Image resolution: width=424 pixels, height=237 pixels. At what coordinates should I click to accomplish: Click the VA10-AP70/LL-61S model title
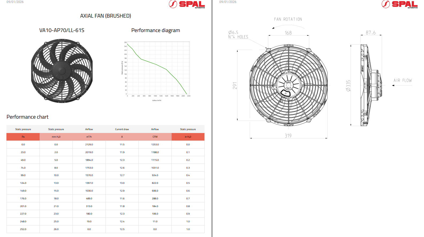tap(62, 30)
